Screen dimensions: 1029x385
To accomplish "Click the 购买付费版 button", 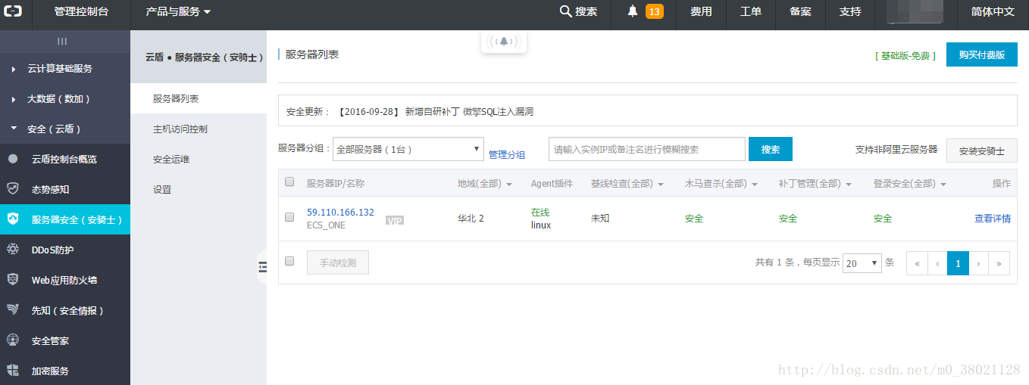I will [981, 54].
